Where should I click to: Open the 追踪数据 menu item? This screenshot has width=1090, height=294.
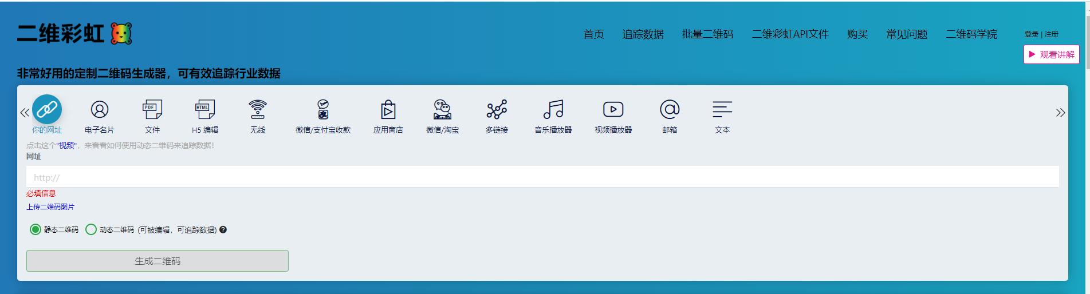tap(643, 34)
